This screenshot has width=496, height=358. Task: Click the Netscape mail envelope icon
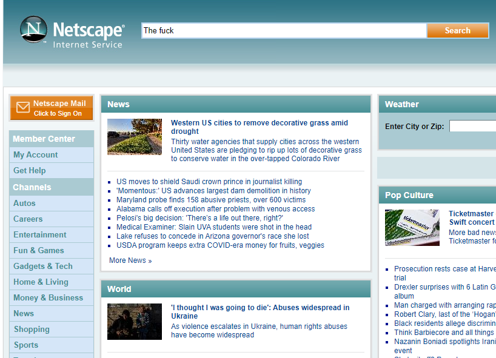click(22, 107)
